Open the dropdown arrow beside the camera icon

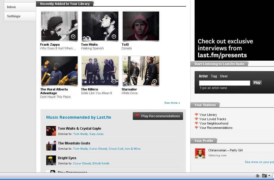(269, 176)
